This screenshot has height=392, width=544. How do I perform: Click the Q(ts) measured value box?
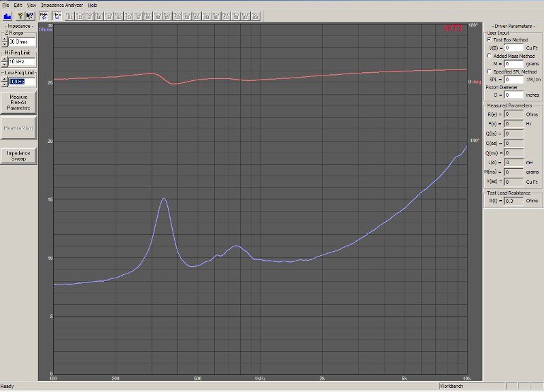(513, 133)
